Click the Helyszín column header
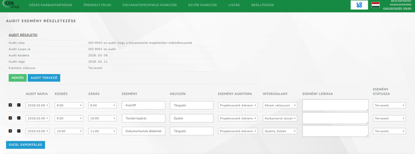 (178, 94)
